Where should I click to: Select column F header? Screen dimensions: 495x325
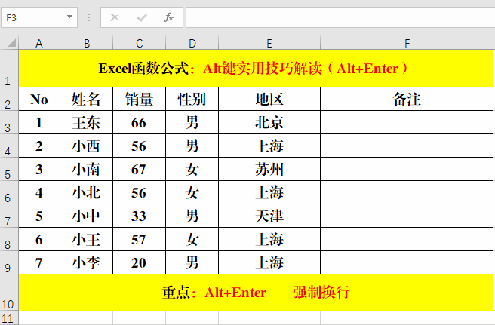point(407,43)
